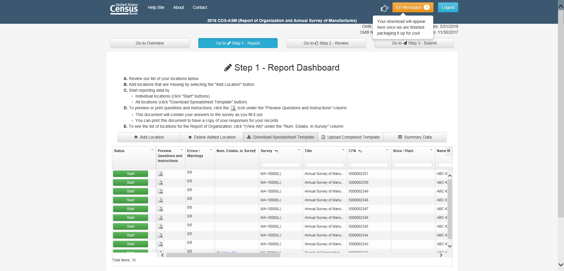
Task: Expand the Title column dropdown arrow
Action: pyautogui.click(x=343, y=150)
